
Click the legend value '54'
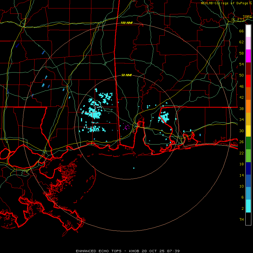point(241,64)
